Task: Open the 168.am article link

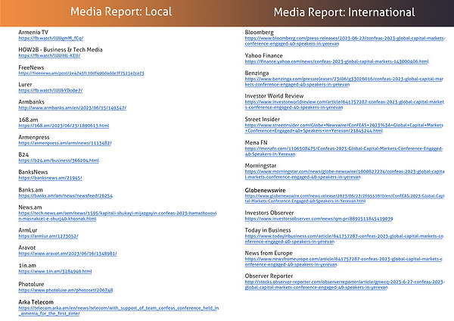Action: tap(64, 126)
